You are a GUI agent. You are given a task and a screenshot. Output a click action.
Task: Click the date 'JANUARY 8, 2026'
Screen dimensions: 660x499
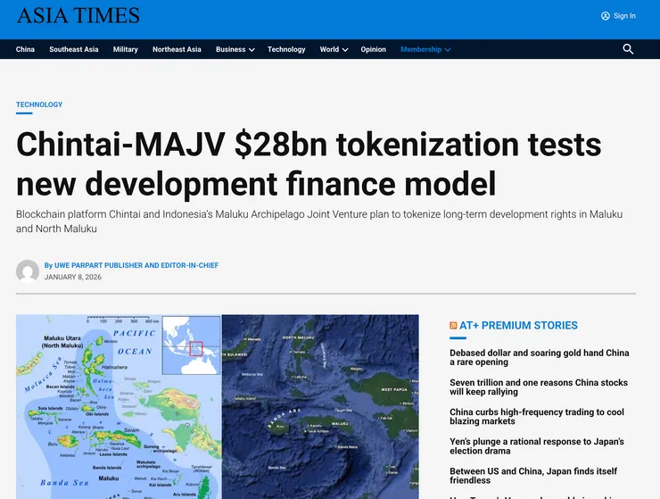pyautogui.click(x=73, y=277)
